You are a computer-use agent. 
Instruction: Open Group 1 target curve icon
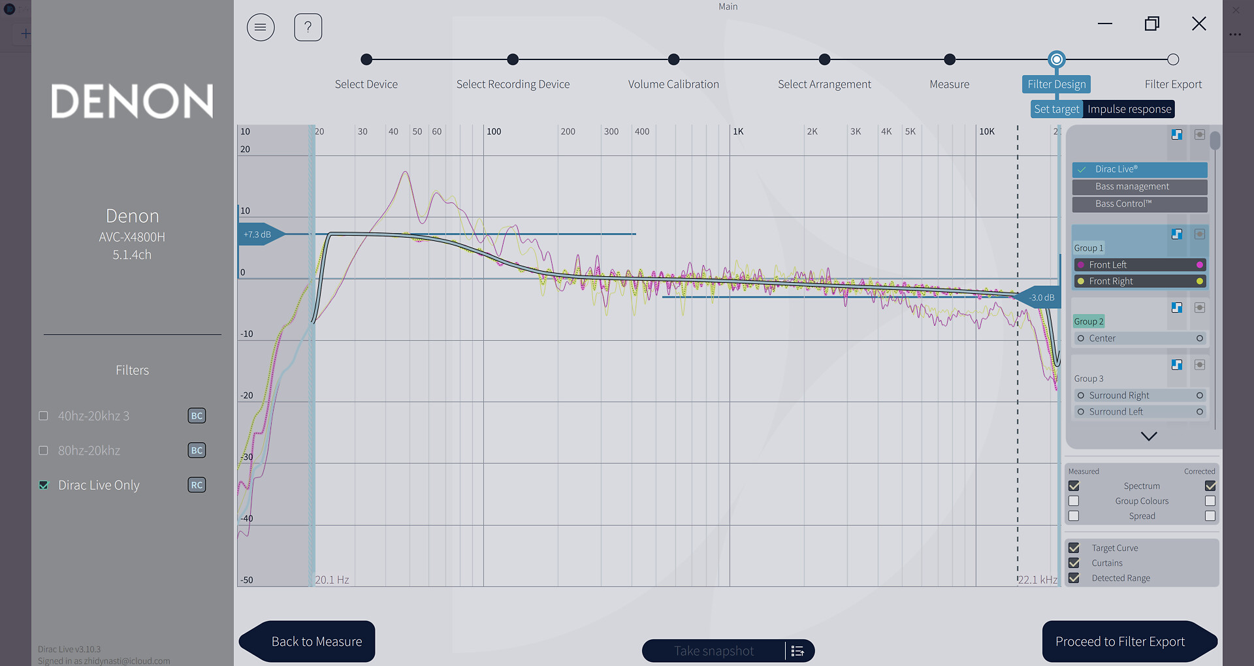coord(1177,234)
